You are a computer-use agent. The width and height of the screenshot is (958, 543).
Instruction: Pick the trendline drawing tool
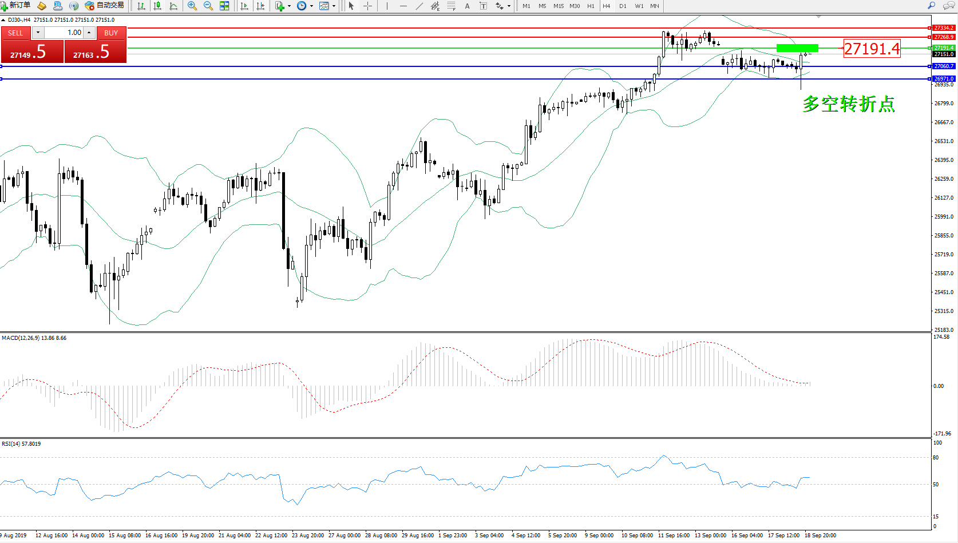point(419,6)
